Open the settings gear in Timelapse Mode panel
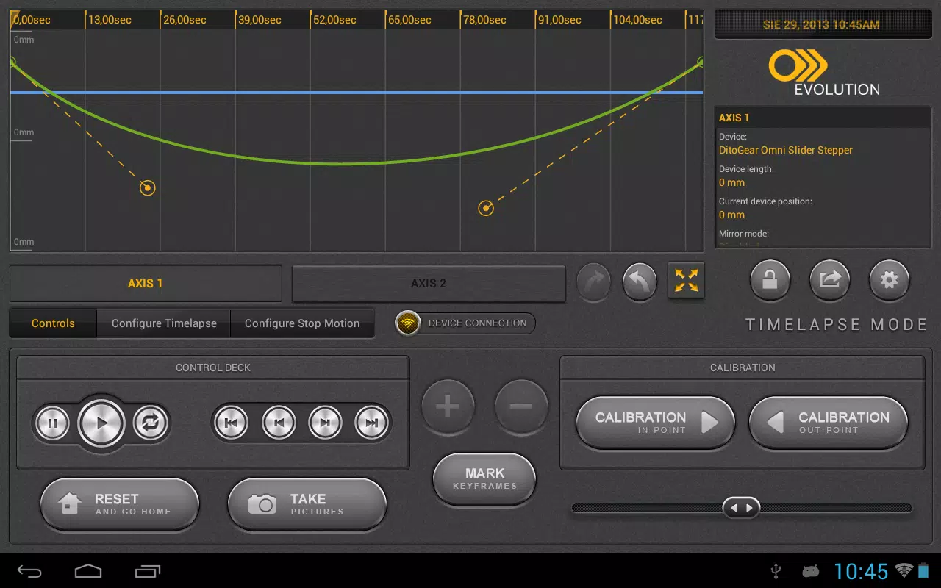 click(x=889, y=280)
